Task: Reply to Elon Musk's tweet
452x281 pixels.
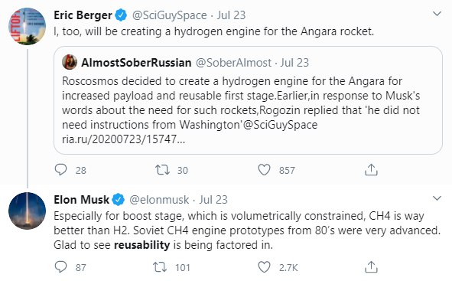Action: pyautogui.click(x=61, y=267)
